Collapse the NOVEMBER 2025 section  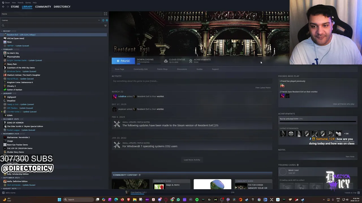coord(2,134)
